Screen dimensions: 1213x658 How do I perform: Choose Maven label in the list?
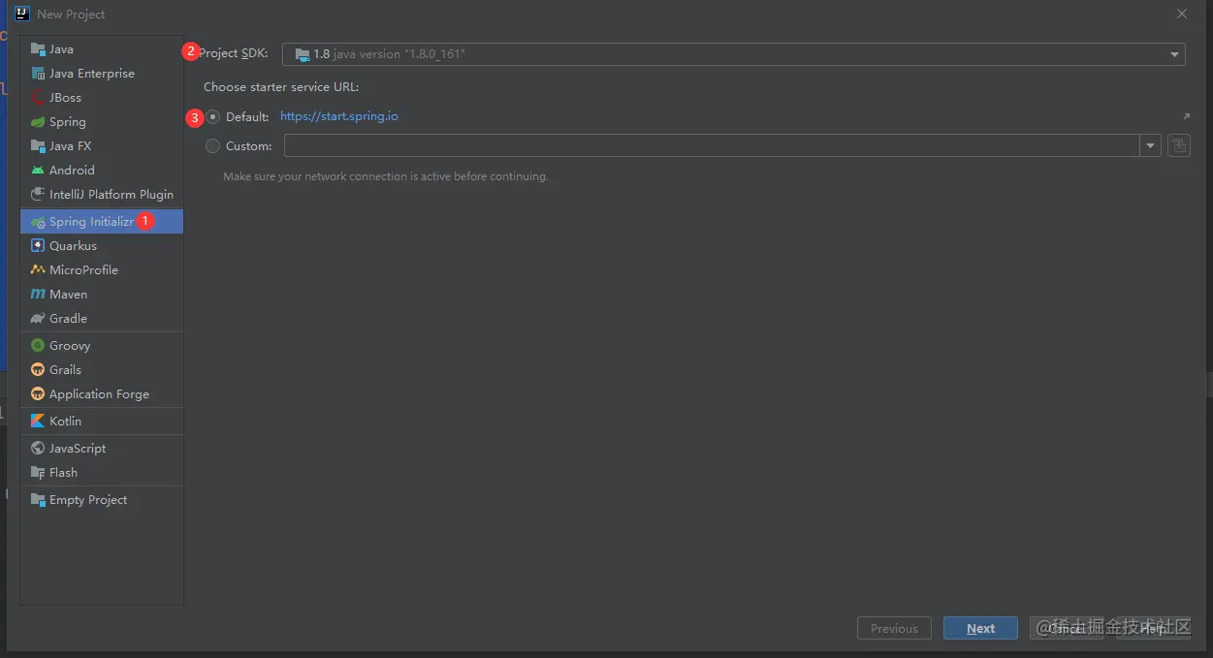[68, 295]
